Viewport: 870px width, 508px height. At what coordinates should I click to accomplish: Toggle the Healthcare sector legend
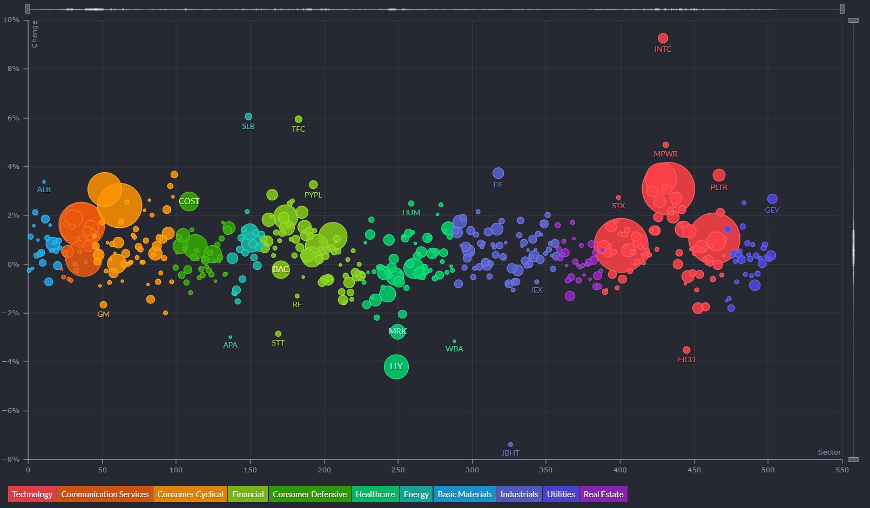point(375,494)
